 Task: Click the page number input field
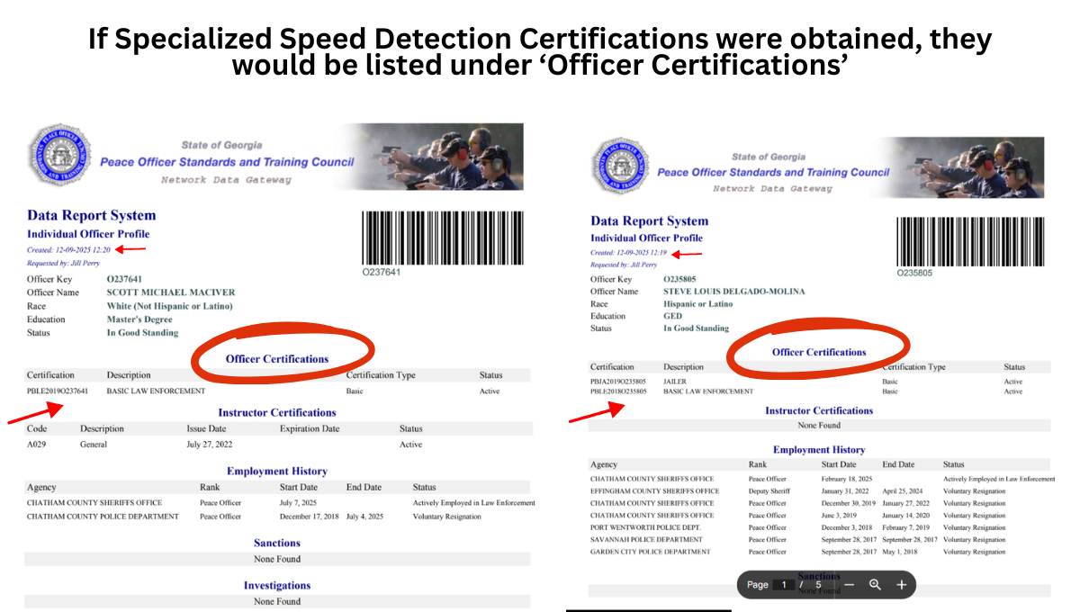pyautogui.click(x=784, y=584)
